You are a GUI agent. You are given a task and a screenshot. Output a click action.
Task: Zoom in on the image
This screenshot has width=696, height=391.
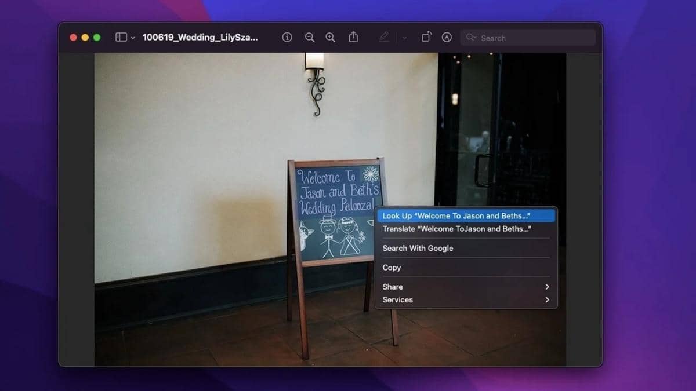coord(331,37)
